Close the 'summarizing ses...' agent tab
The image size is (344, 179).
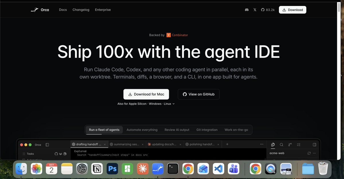coord(143,144)
